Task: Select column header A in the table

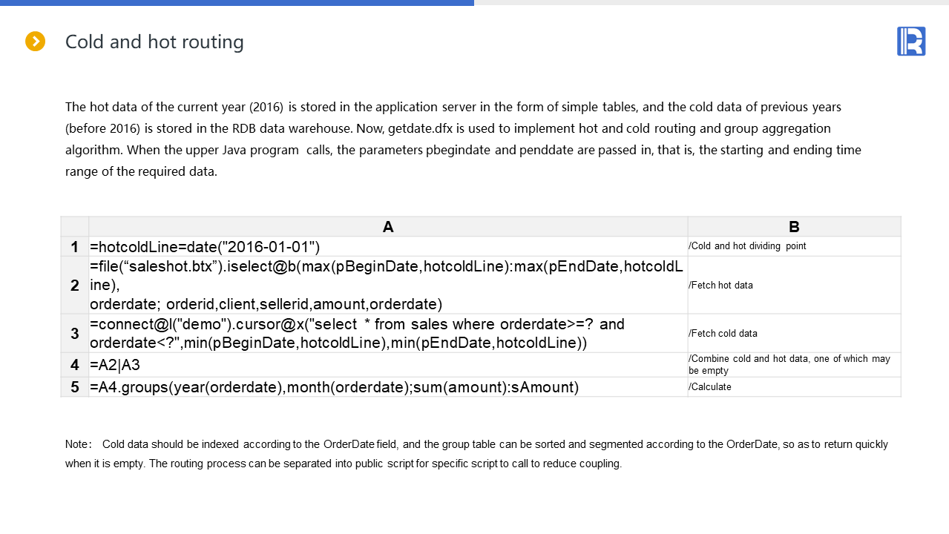Action: 388,227
